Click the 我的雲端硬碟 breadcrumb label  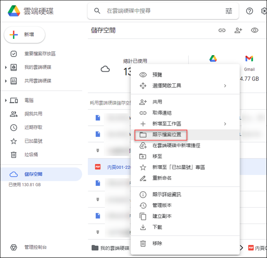pos(115,248)
